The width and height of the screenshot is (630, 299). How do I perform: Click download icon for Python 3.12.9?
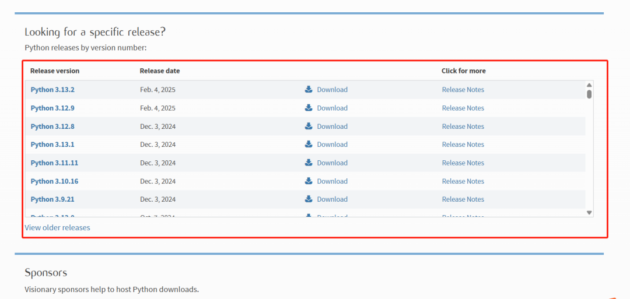pyautogui.click(x=309, y=108)
